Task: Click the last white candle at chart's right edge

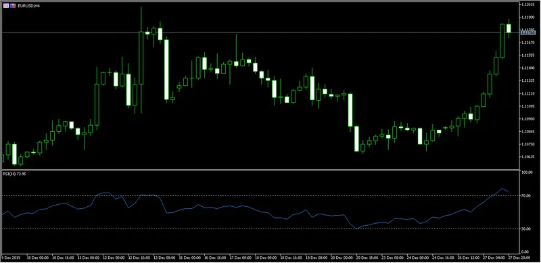Action: pyautogui.click(x=509, y=28)
